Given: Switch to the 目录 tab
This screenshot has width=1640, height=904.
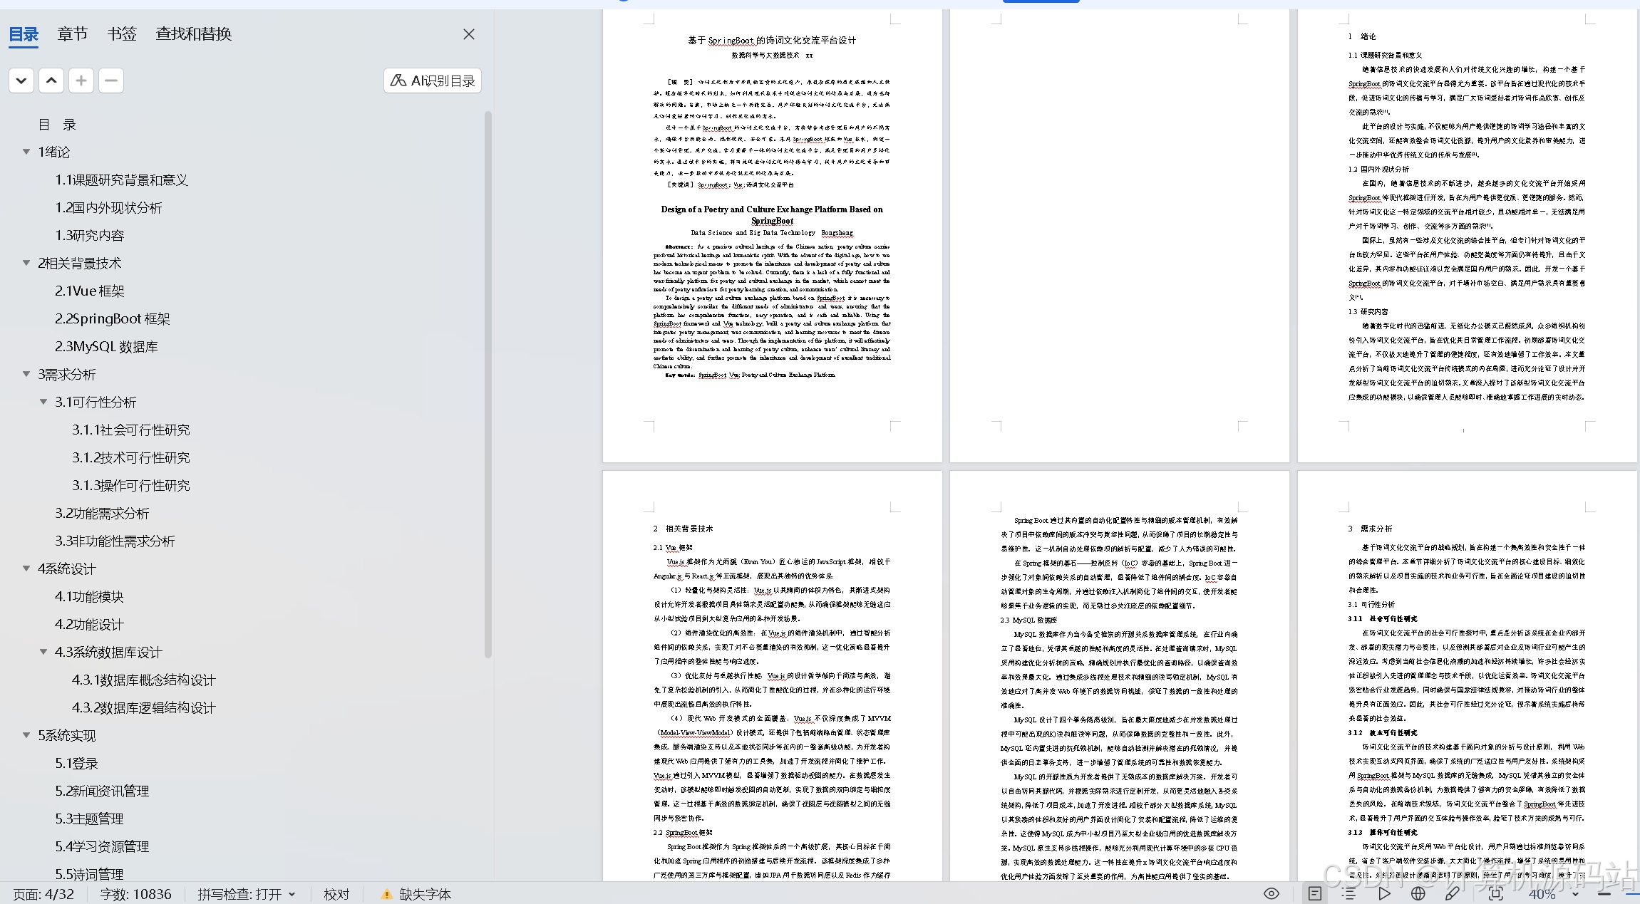Looking at the screenshot, I should click(x=24, y=34).
